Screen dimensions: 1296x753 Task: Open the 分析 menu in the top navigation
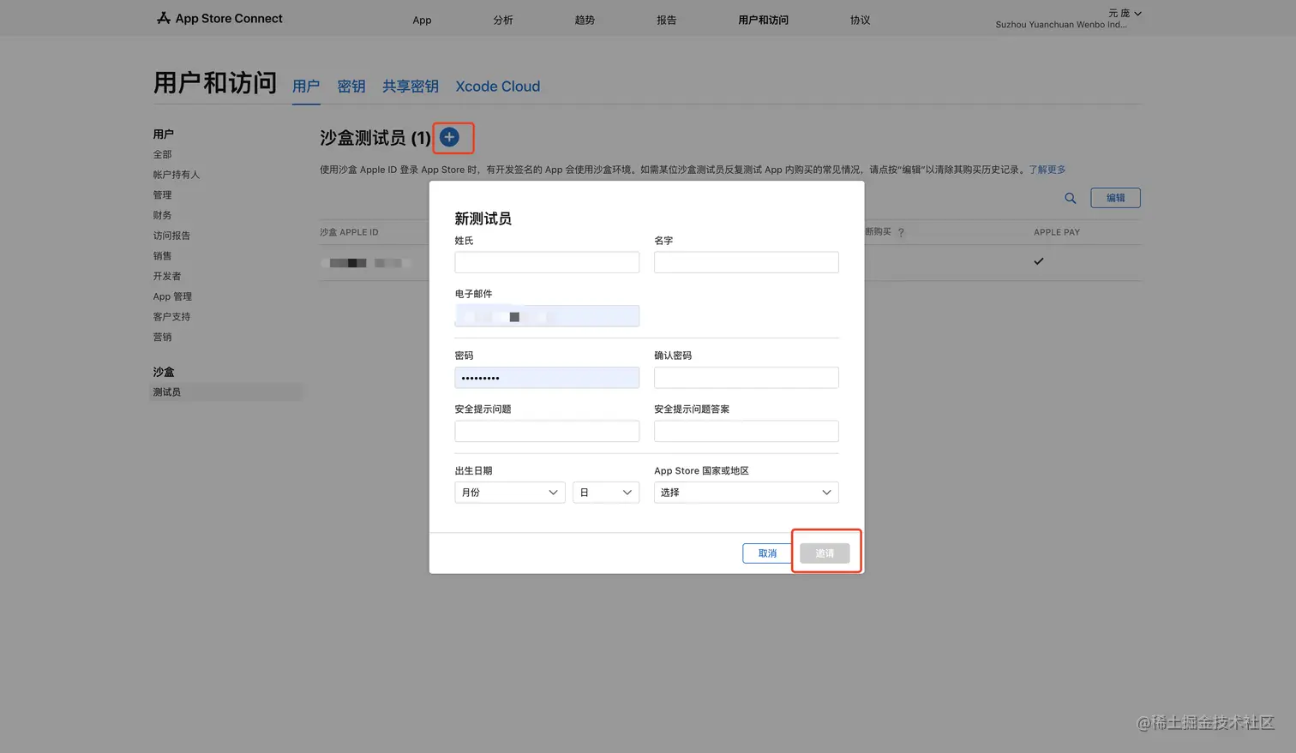503,20
